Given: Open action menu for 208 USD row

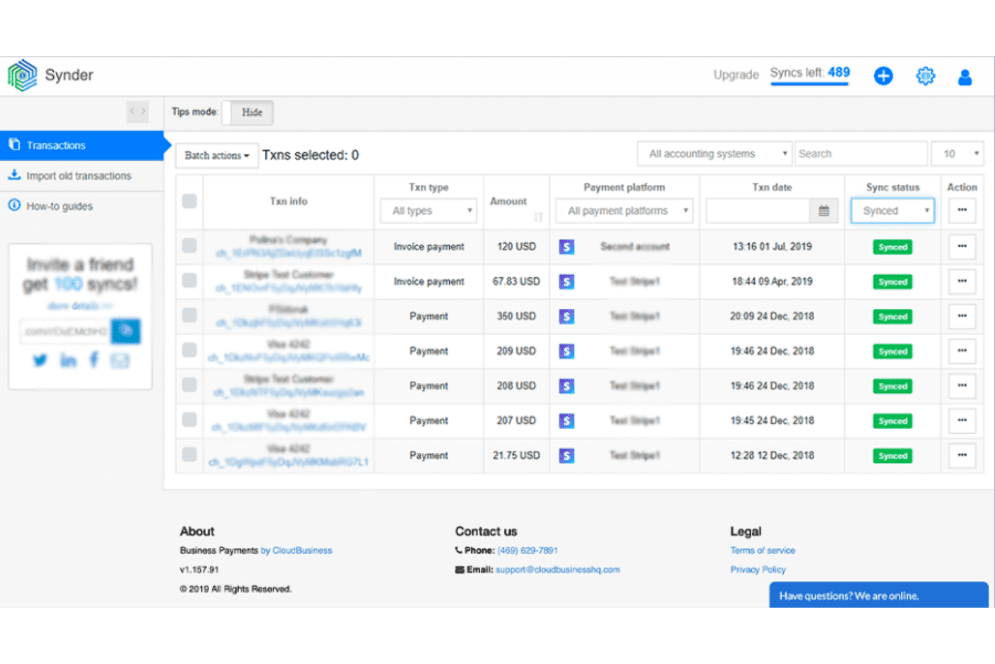Looking at the screenshot, I should (x=962, y=386).
